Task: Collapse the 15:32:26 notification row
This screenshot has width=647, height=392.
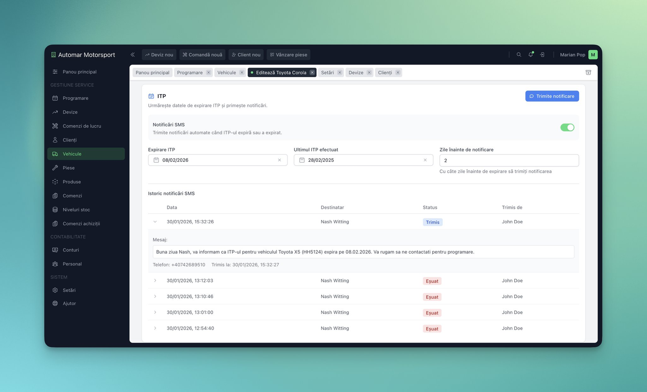Action: (155, 222)
